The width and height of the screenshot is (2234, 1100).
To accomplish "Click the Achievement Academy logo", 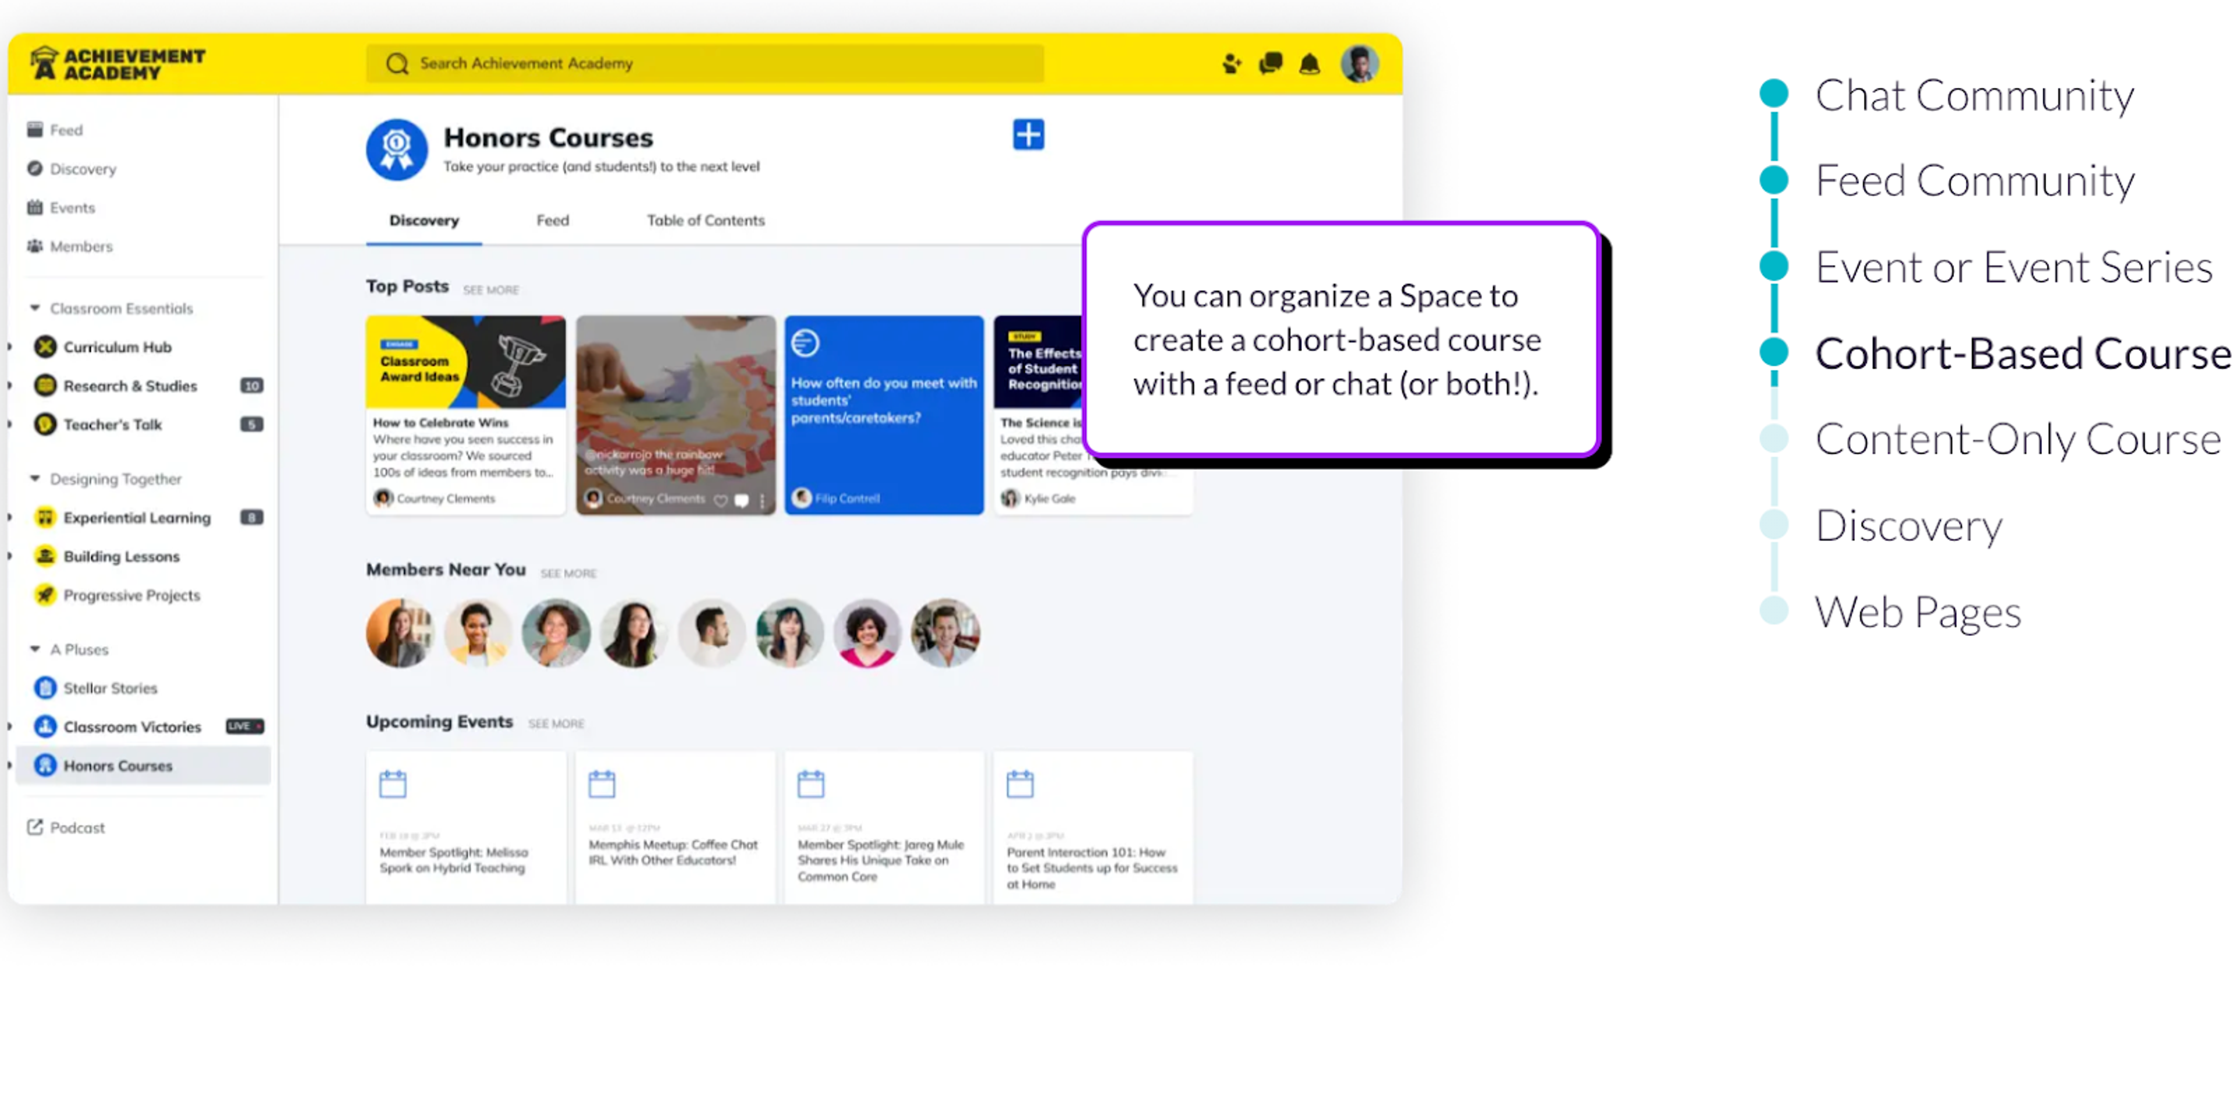I will tap(117, 64).
